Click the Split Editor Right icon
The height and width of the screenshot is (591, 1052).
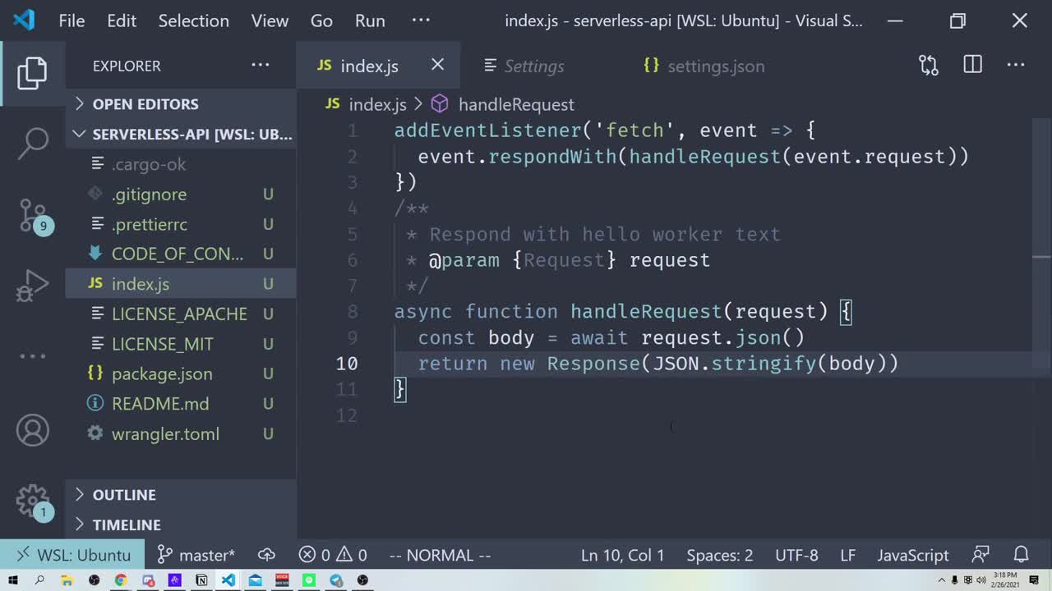[972, 66]
